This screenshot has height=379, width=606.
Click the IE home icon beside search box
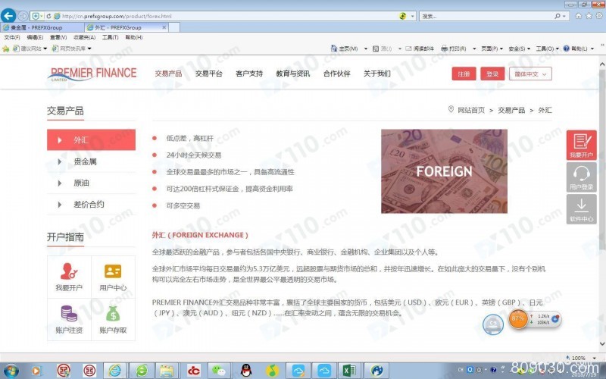pyautogui.click(x=578, y=16)
